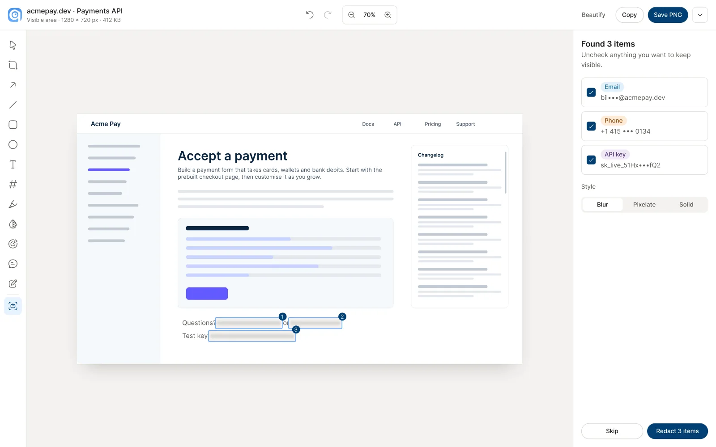Click the 'Accept a payment' heading
716x447 pixels.
(x=233, y=156)
